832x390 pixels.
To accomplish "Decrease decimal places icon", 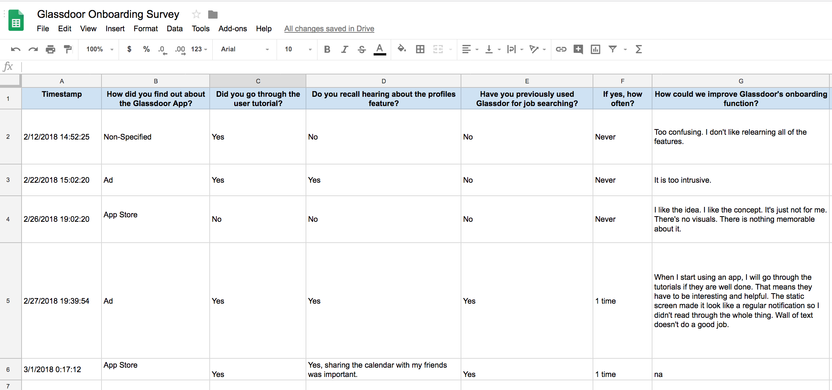I will pyautogui.click(x=162, y=49).
